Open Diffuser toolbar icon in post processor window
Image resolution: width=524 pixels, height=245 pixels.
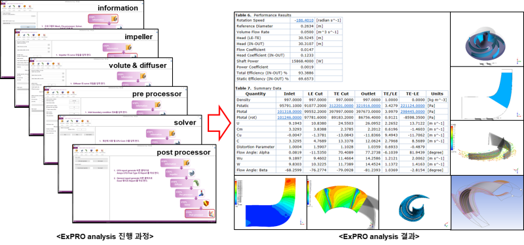[x=86, y=151]
